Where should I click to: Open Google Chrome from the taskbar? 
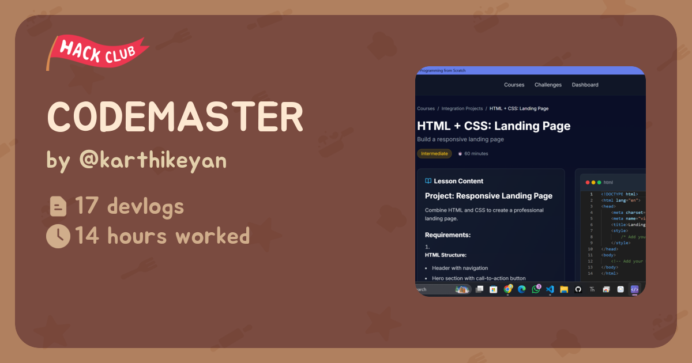508,289
